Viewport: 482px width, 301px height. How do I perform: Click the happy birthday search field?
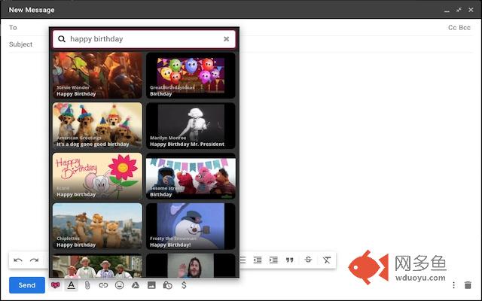pyautogui.click(x=144, y=39)
